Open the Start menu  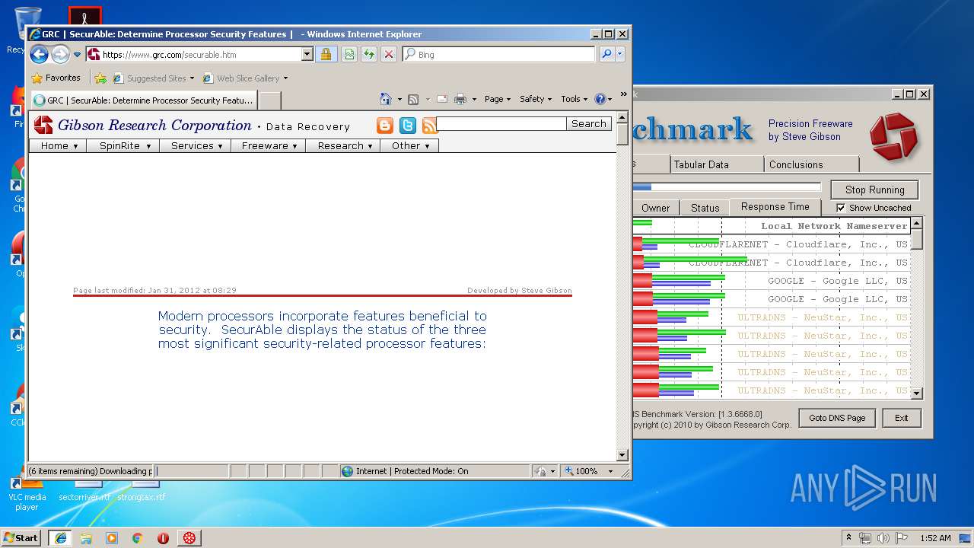[x=21, y=537]
